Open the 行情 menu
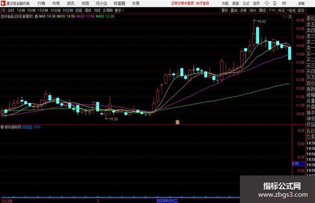315x203 pixels. coord(41,3)
